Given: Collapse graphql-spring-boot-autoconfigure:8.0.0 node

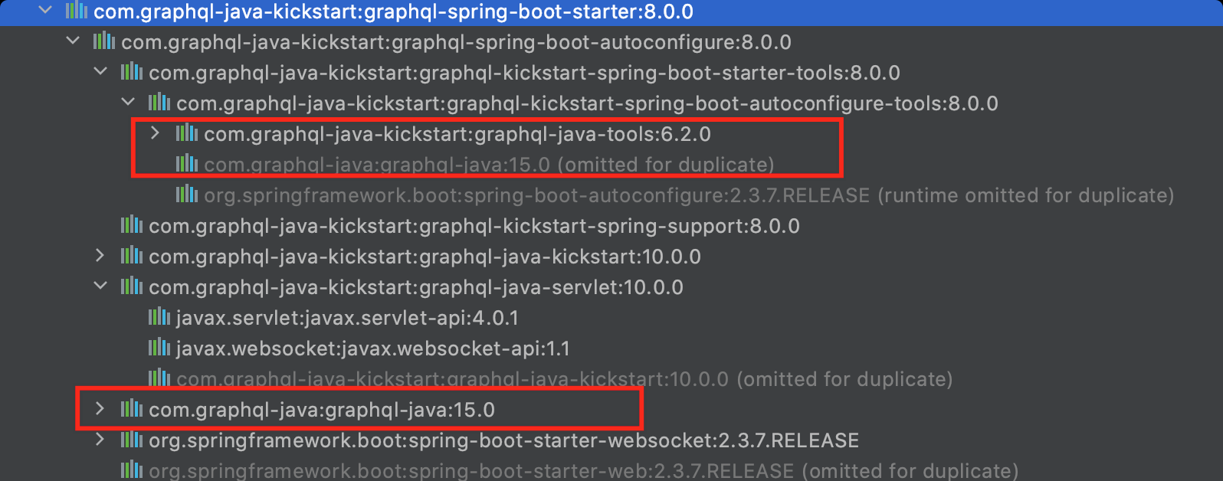Looking at the screenshot, I should pyautogui.click(x=74, y=41).
